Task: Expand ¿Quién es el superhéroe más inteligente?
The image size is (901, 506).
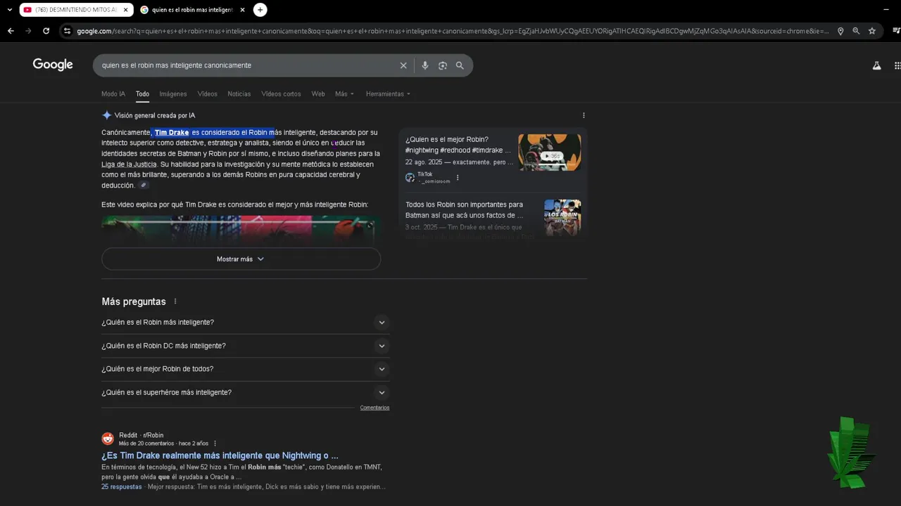Action: (x=245, y=392)
